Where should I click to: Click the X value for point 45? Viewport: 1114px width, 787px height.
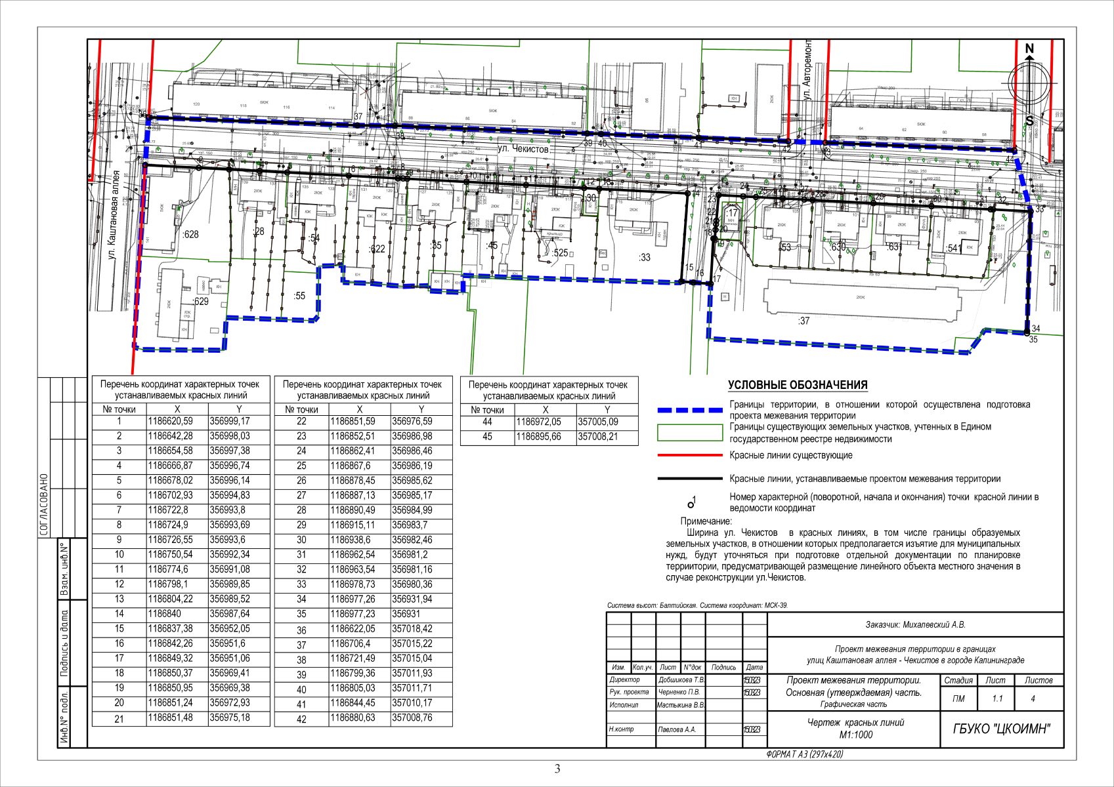pyautogui.click(x=538, y=437)
